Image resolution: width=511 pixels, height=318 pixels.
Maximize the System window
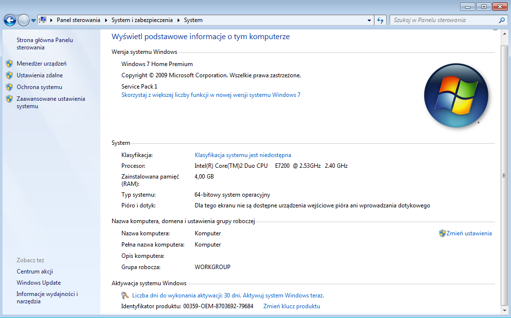tap(484, 6)
